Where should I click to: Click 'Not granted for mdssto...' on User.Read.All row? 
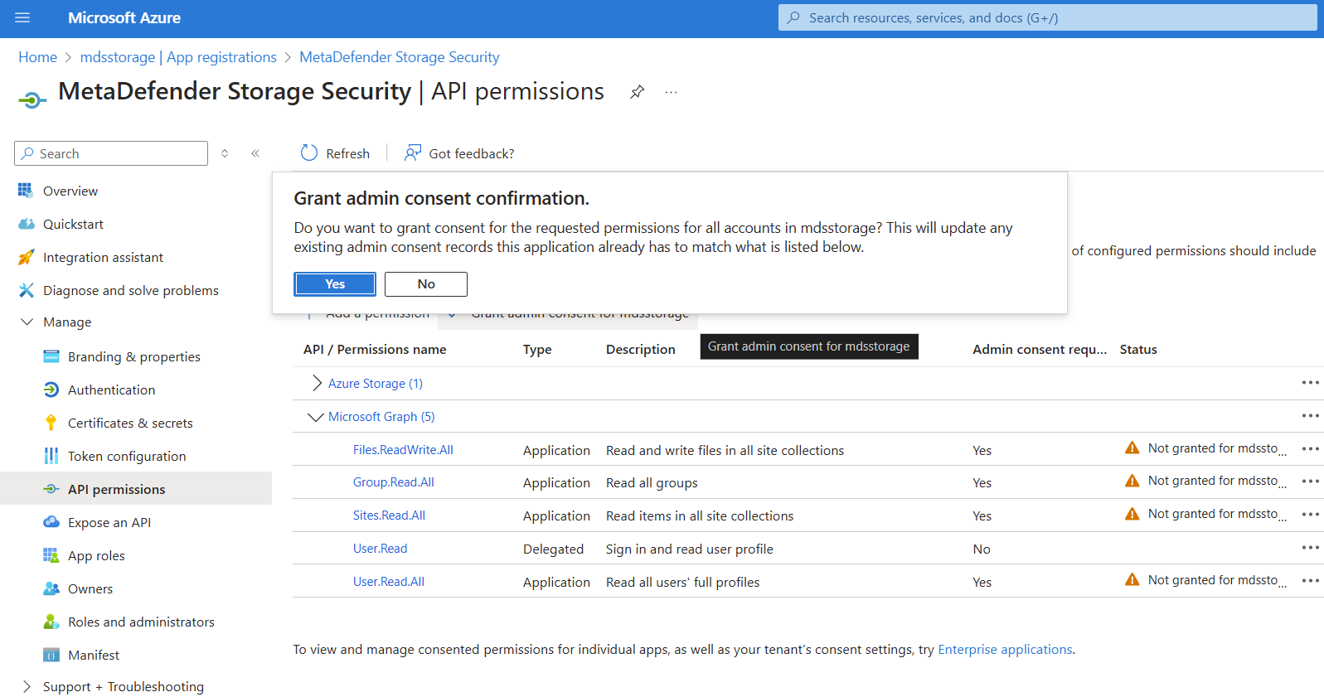pos(1217,580)
